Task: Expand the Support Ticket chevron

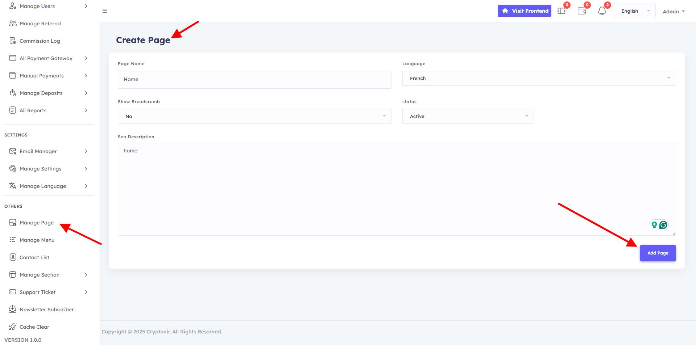Action: click(86, 292)
